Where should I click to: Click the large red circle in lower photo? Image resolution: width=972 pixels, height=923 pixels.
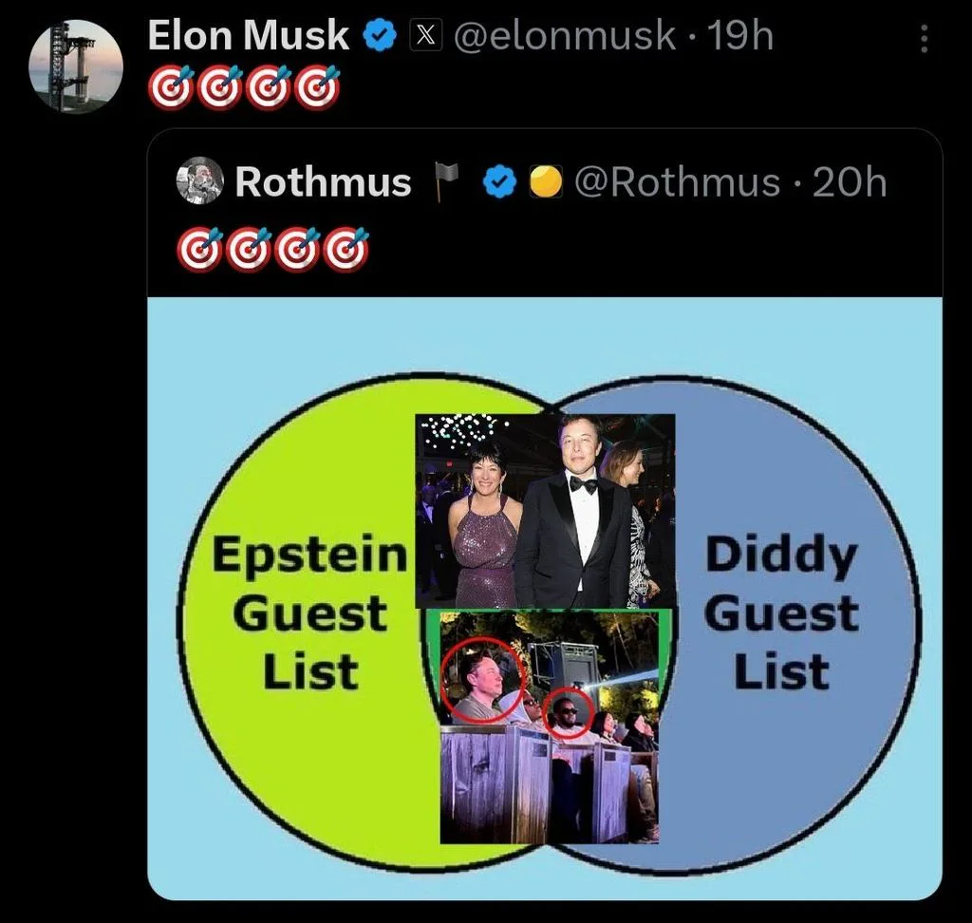tap(483, 679)
